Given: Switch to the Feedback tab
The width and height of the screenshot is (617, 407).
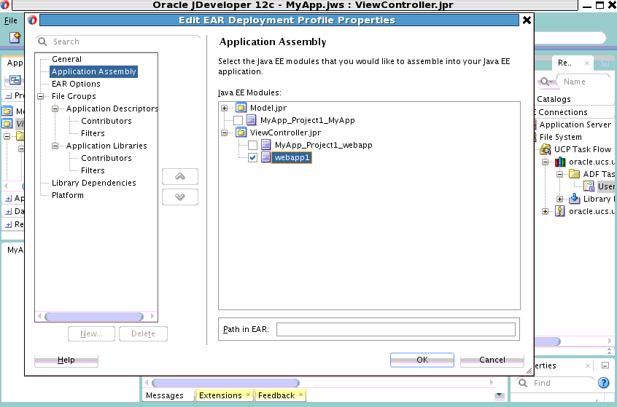Looking at the screenshot, I should click(x=276, y=395).
